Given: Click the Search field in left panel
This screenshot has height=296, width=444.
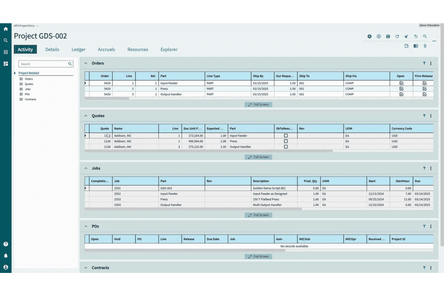Looking at the screenshot, I should (46, 64).
